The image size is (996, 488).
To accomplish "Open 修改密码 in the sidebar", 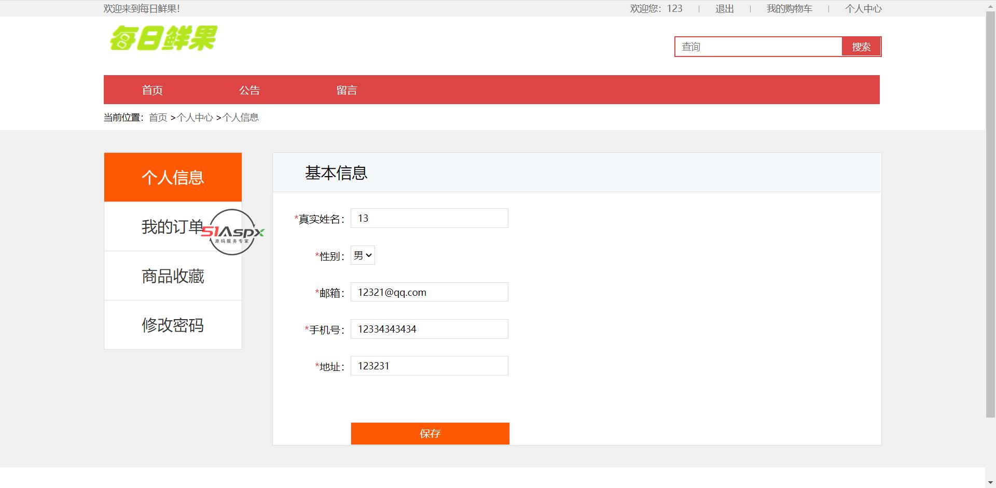I will (x=173, y=325).
